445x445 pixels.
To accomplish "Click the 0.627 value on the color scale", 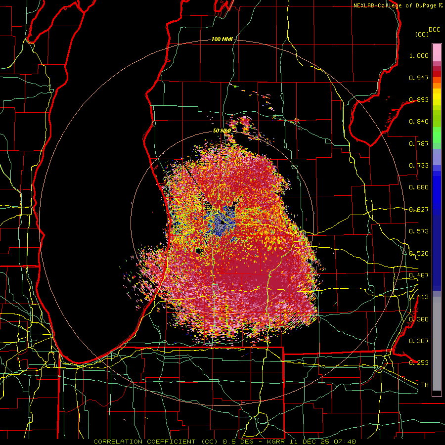I will (419, 210).
